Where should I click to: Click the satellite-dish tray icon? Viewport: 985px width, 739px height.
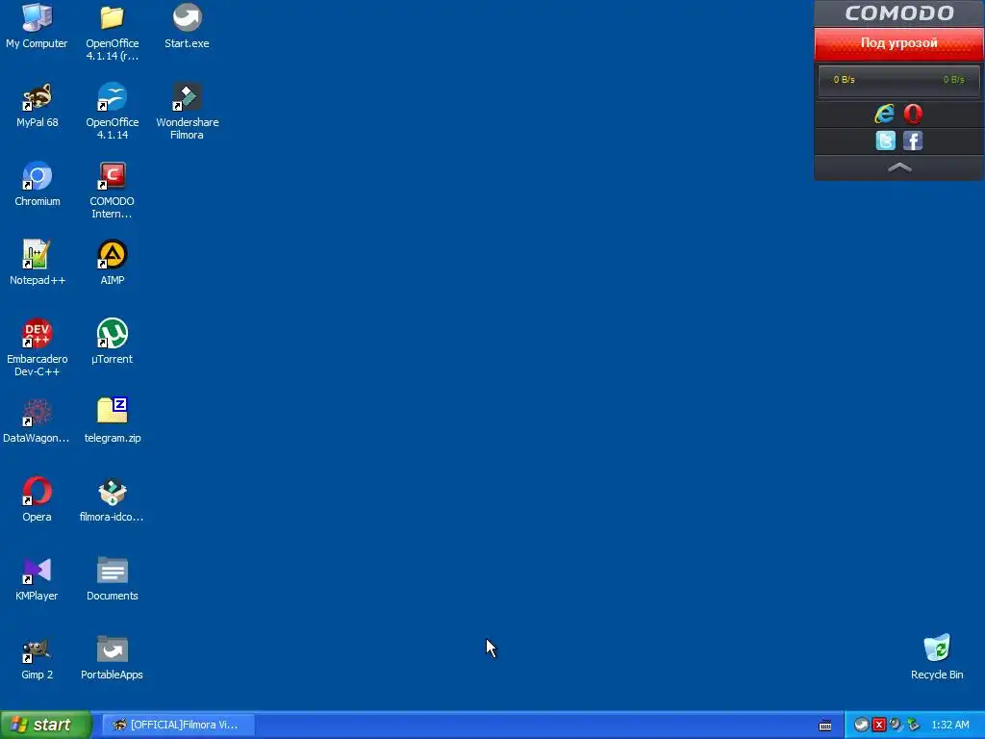click(896, 725)
